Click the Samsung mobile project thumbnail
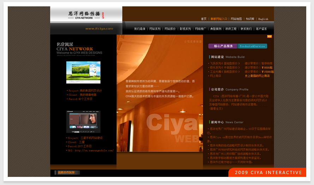The image size is (314, 185). (x=83, y=121)
